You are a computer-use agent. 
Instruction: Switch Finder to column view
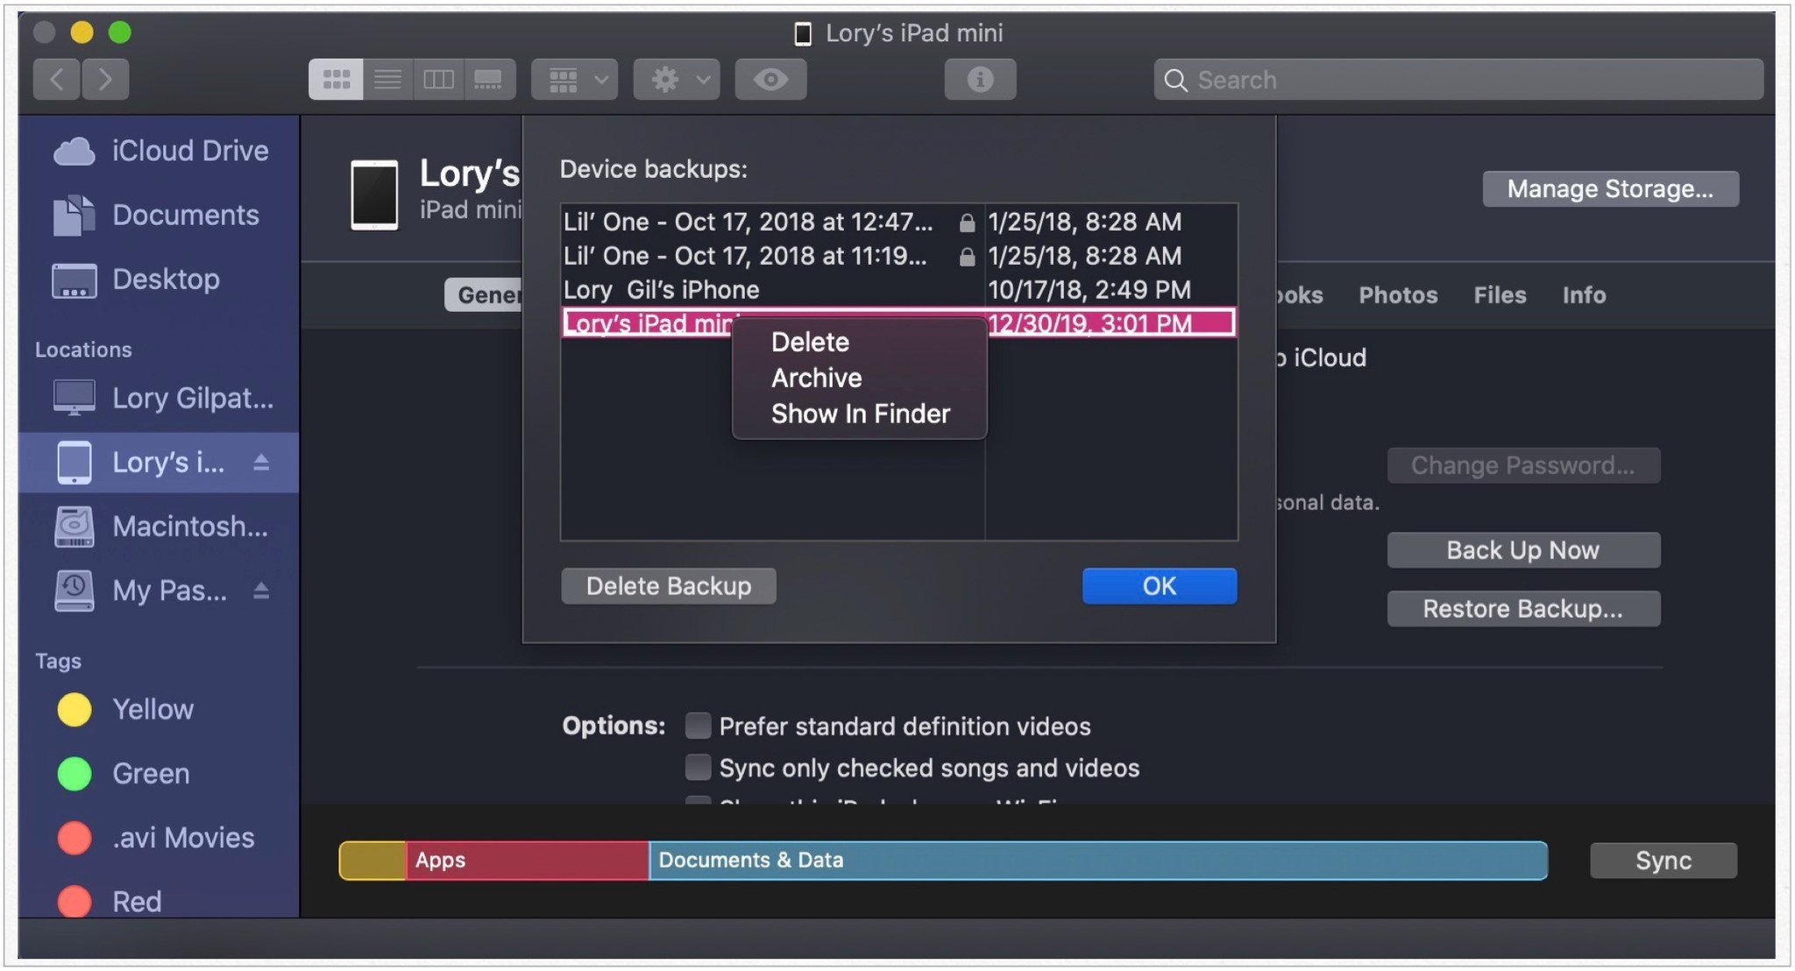pos(438,80)
